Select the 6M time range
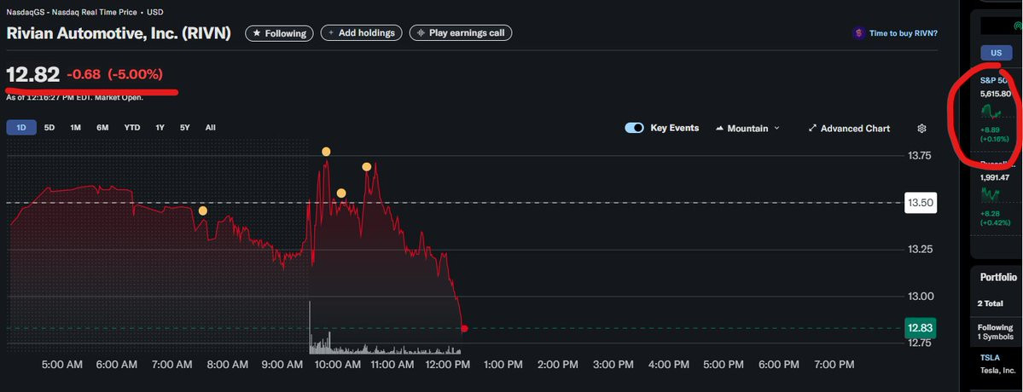1023x392 pixels. click(102, 128)
